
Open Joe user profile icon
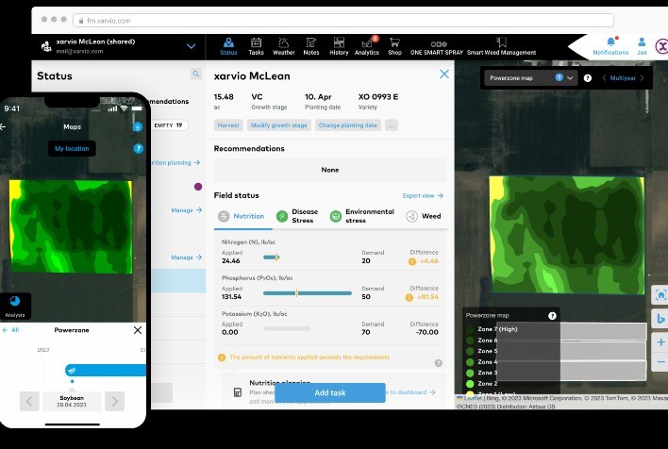[642, 46]
